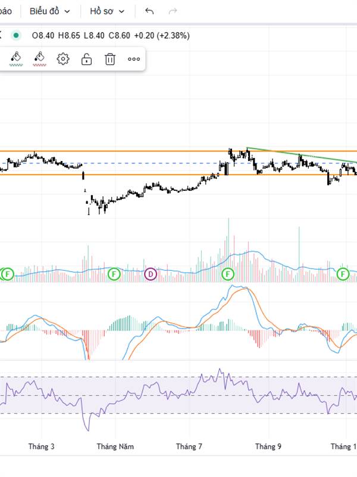Choose background color with red-underlined bucket
Image resolution: width=357 pixels, height=477 pixels.
coord(39,58)
